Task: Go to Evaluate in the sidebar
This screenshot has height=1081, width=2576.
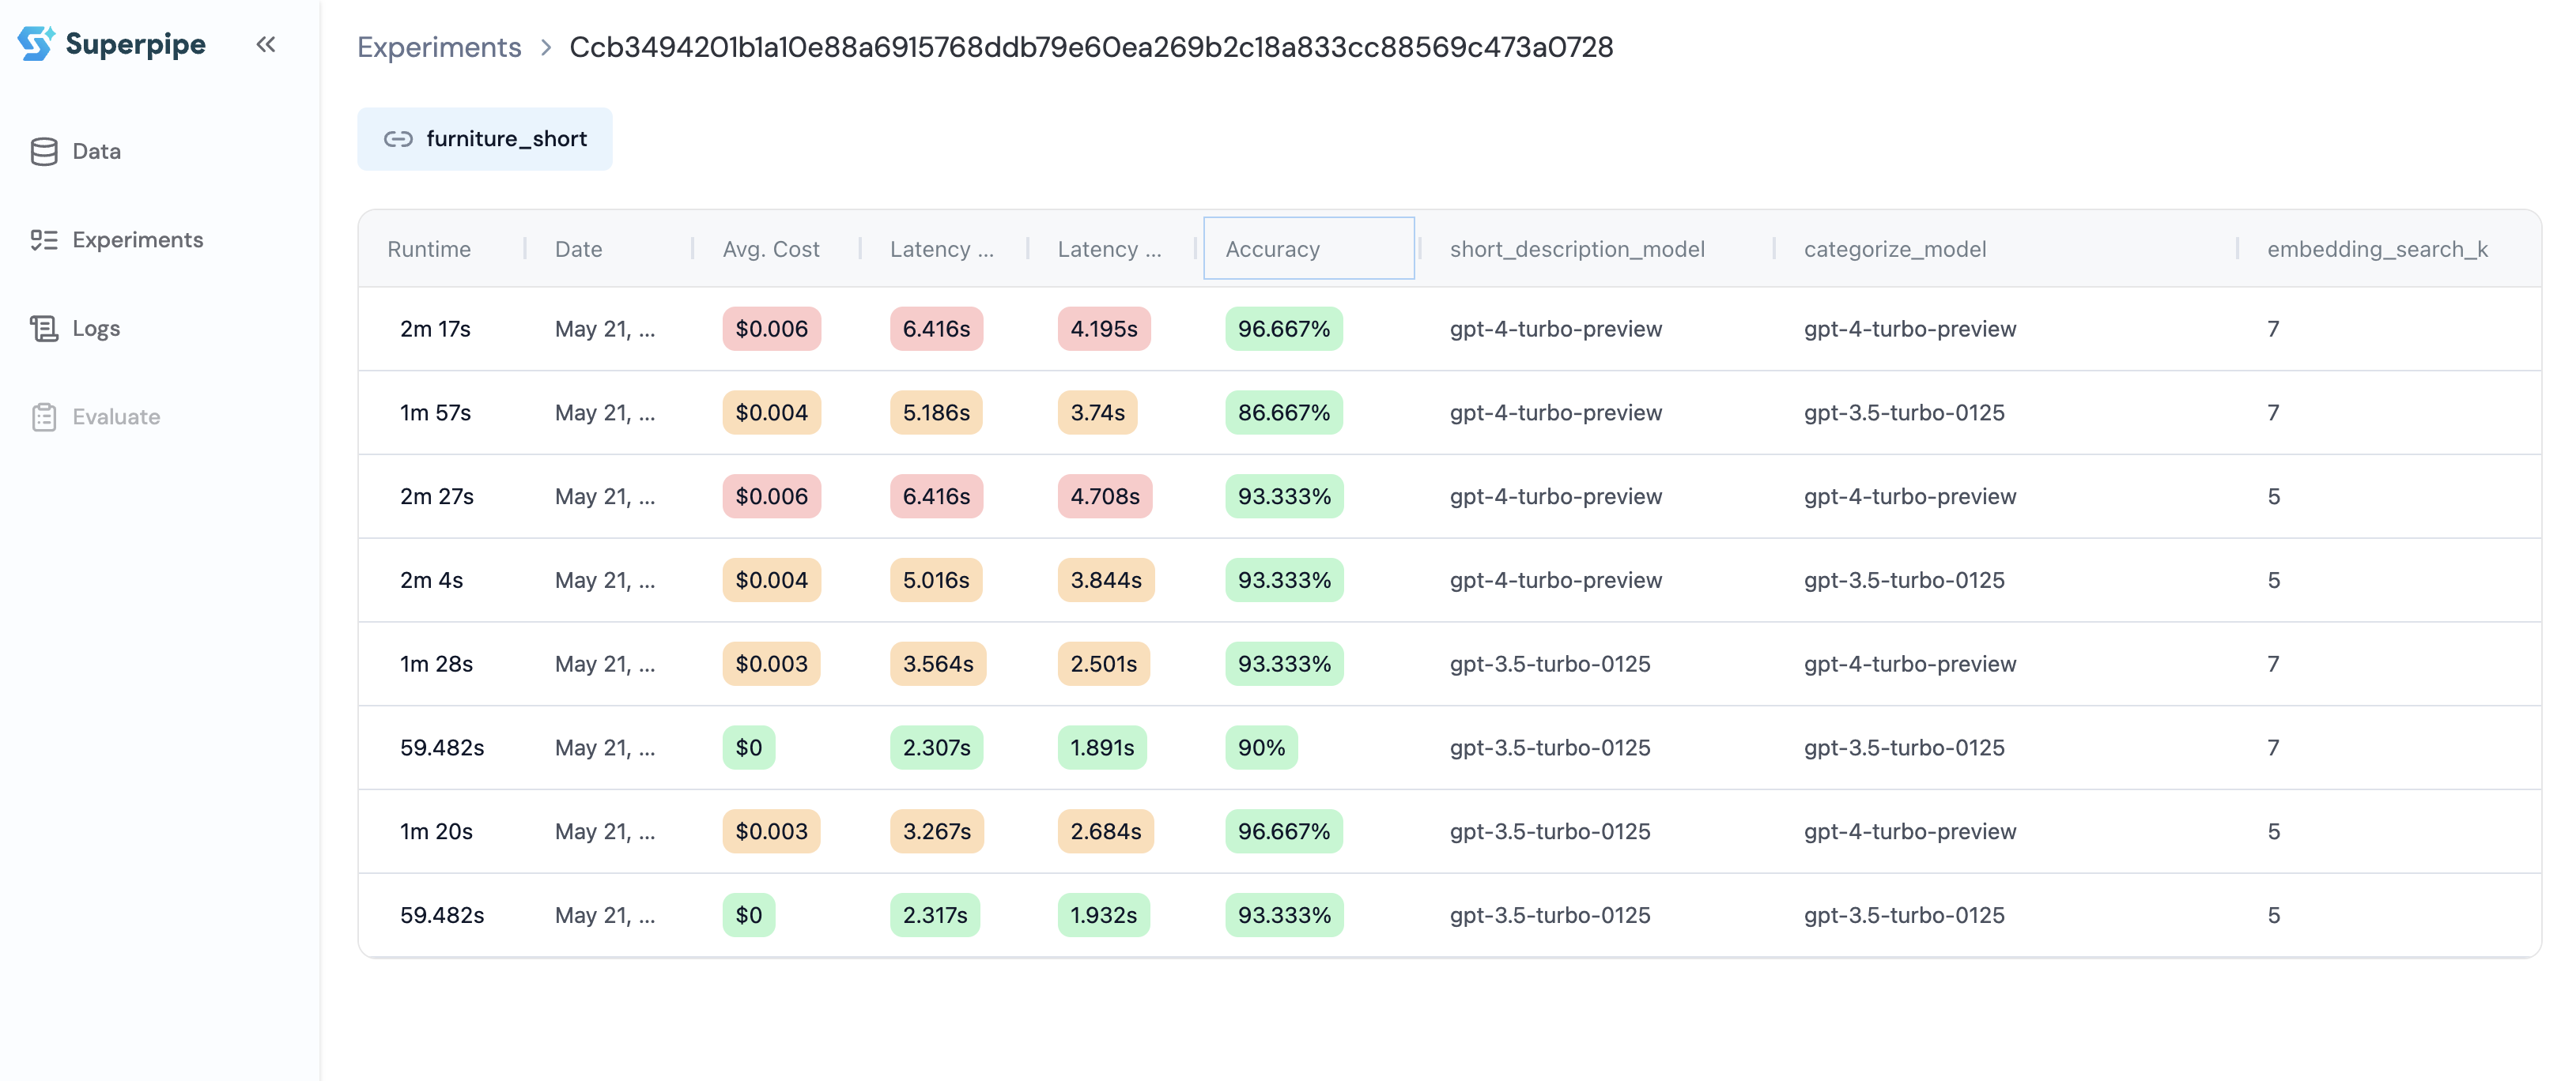Action: click(116, 416)
